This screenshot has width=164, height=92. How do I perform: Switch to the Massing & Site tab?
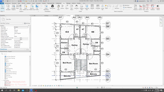[x=51, y=3]
